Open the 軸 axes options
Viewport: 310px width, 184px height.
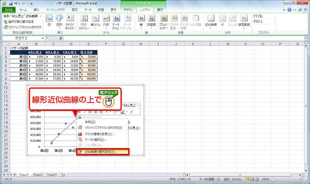click(141, 22)
